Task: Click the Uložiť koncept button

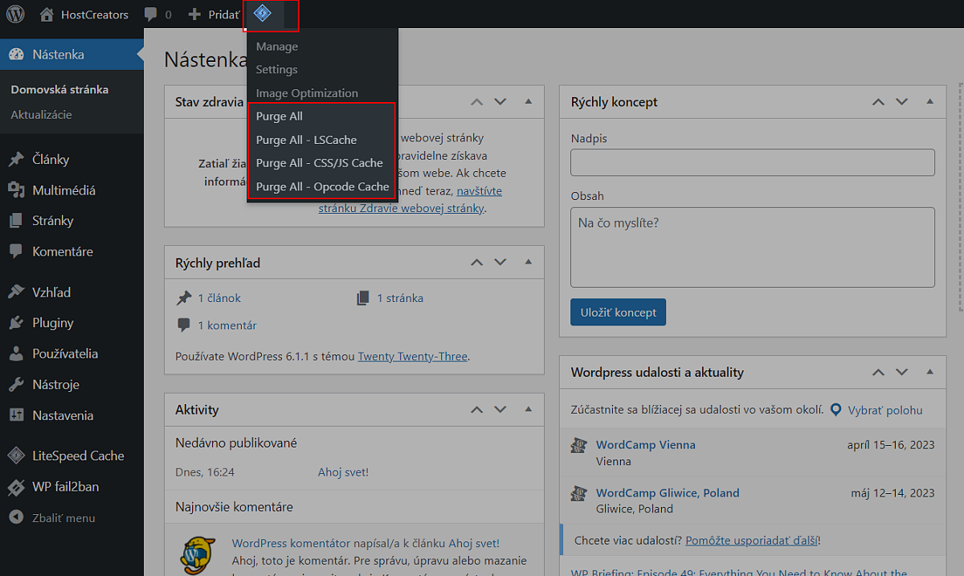Action: click(618, 313)
